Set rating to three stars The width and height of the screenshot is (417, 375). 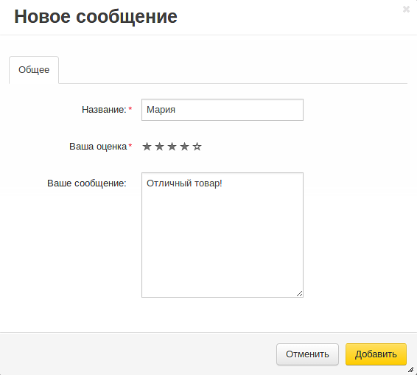[172, 147]
